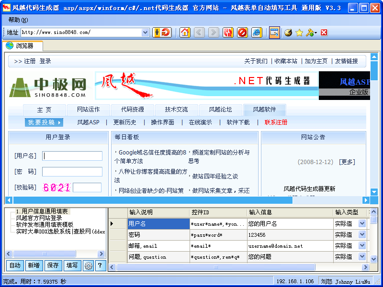Open the 注册 link on the web page
Viewport: 383px width, 287px height.
coord(30,61)
